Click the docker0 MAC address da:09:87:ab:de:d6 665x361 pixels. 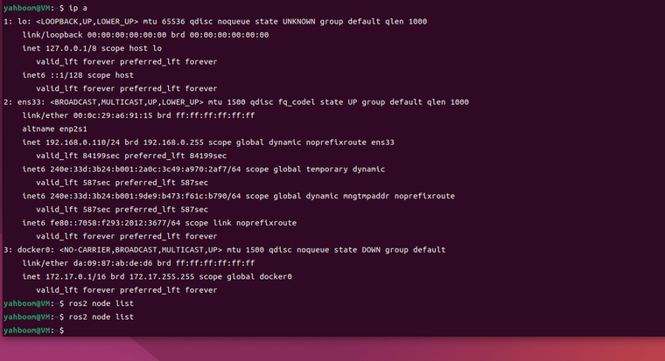tap(112, 263)
